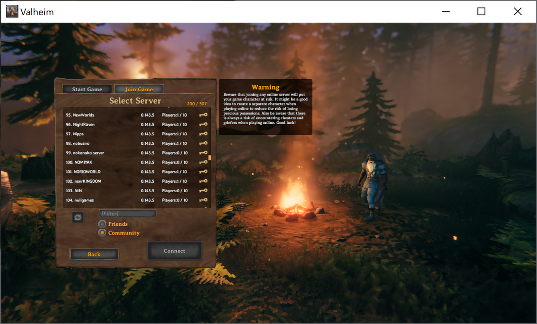Click the Back button
This screenshot has width=537, height=324.
[x=94, y=254]
